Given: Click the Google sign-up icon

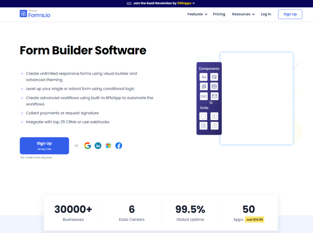Looking at the screenshot, I should (87, 146).
